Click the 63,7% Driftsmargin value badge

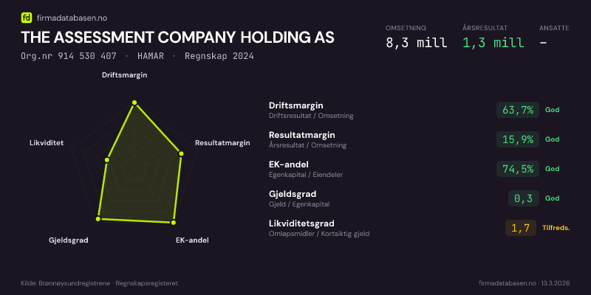(517, 110)
